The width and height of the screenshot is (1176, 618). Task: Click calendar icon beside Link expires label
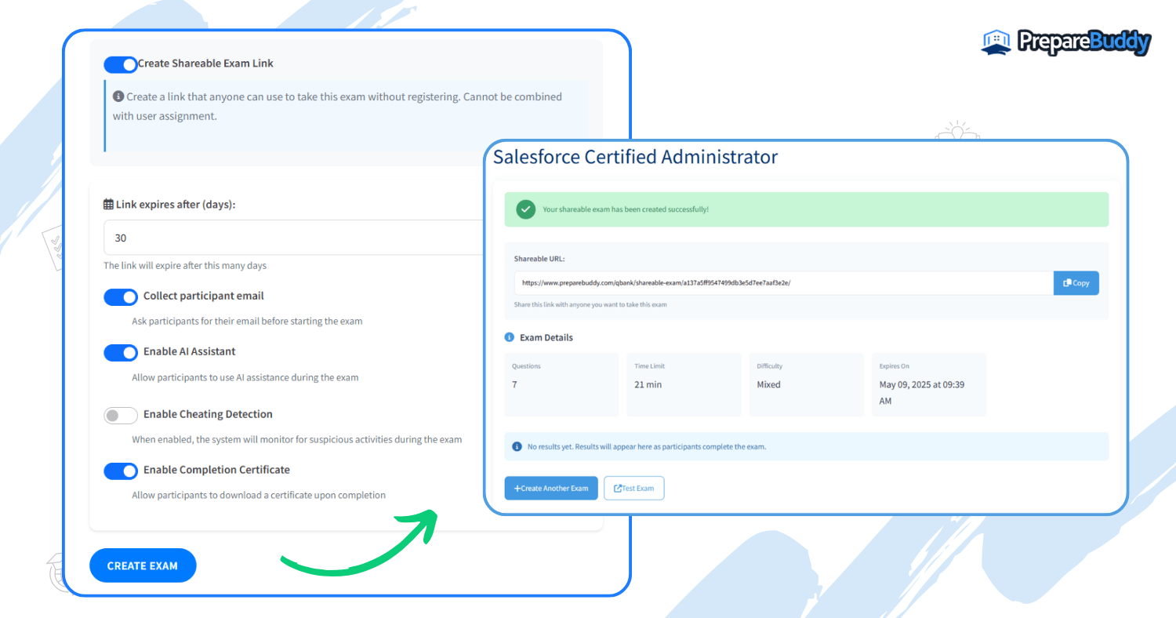click(109, 204)
